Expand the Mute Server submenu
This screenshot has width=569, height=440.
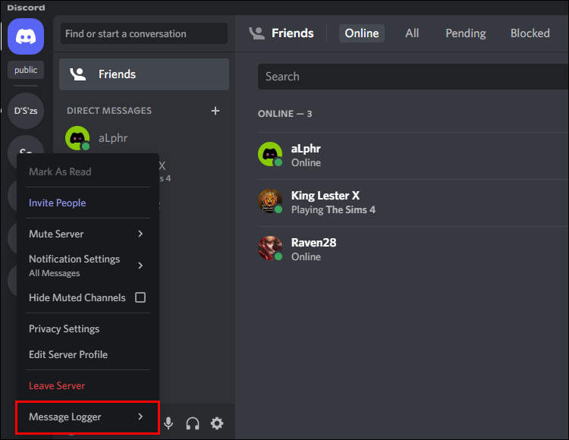click(x=87, y=234)
